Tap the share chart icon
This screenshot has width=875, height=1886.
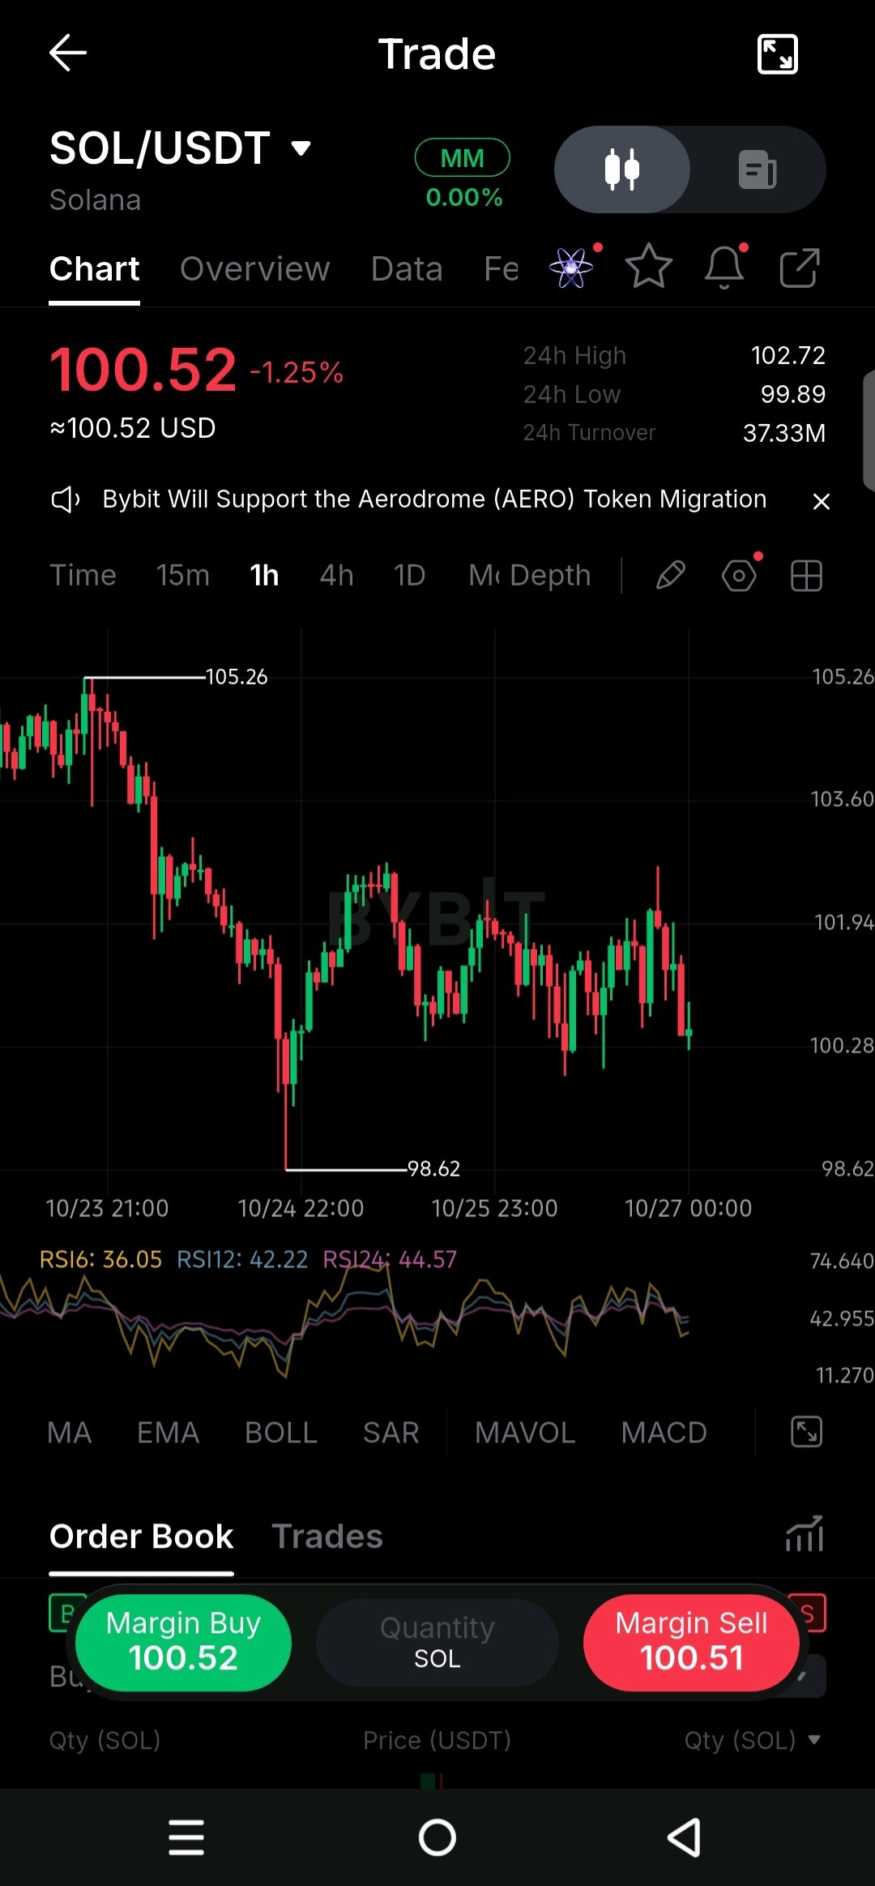(x=800, y=268)
